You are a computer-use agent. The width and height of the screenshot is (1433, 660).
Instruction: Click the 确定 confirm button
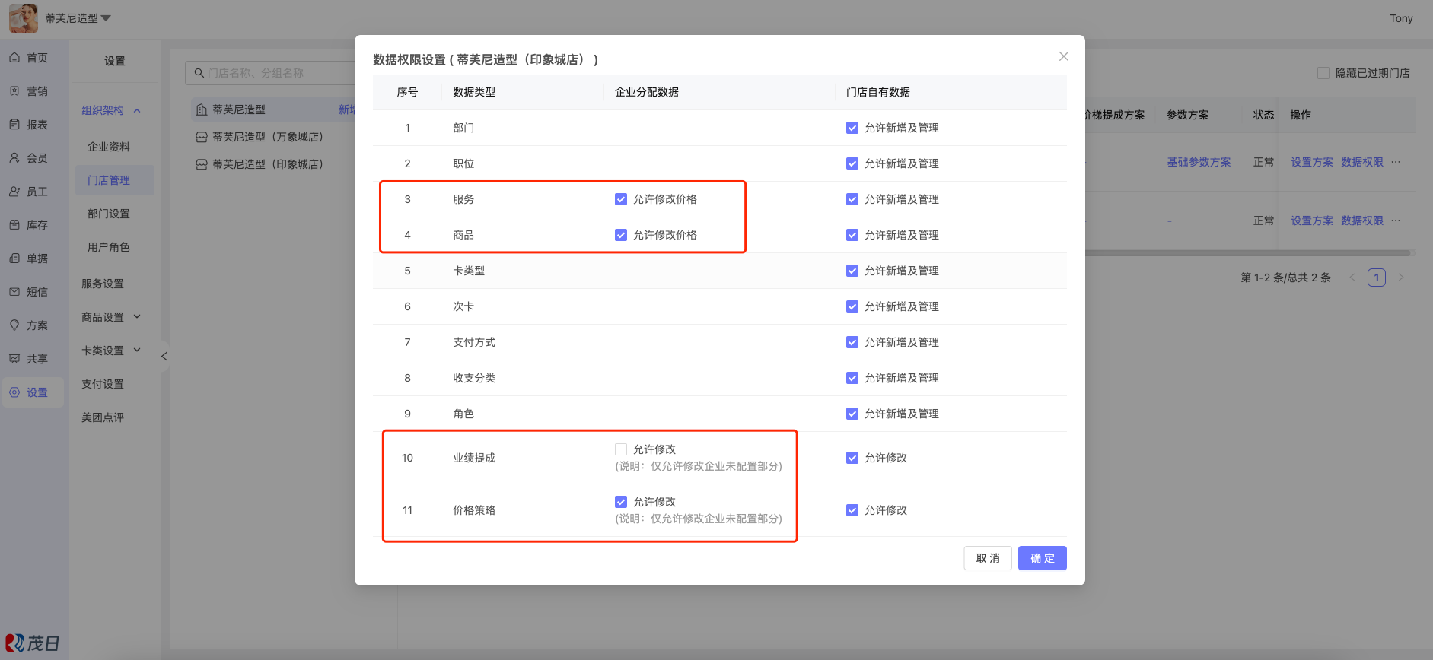(1042, 558)
